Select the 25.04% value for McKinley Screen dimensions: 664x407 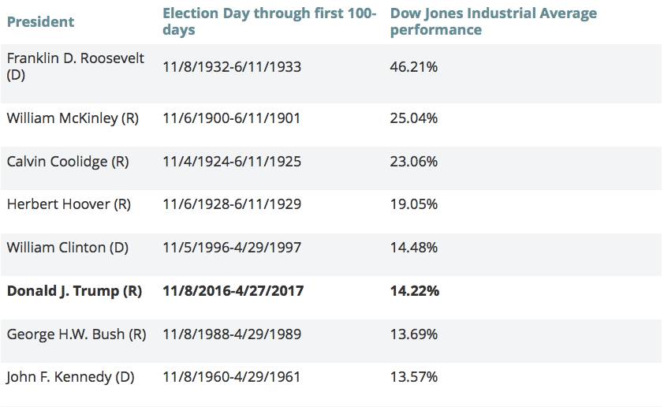414,118
